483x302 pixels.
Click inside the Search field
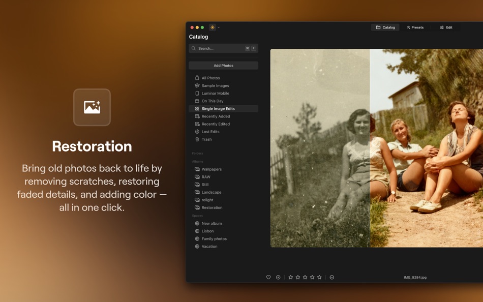point(219,48)
